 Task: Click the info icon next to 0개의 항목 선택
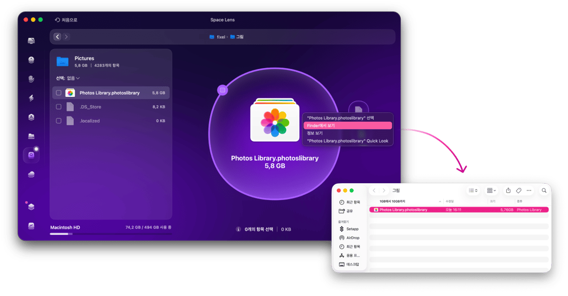pos(239,229)
